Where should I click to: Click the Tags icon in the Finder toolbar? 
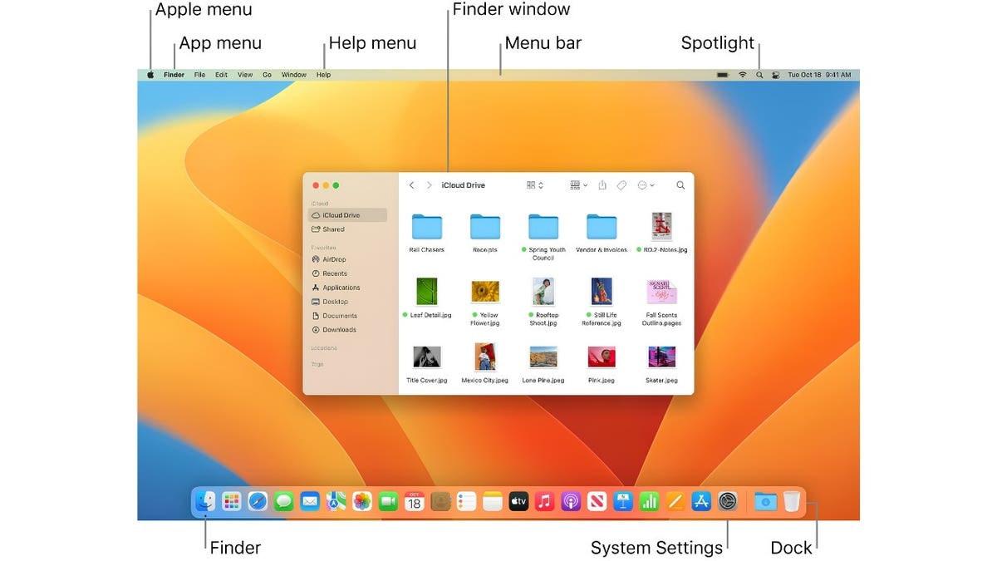click(x=621, y=185)
